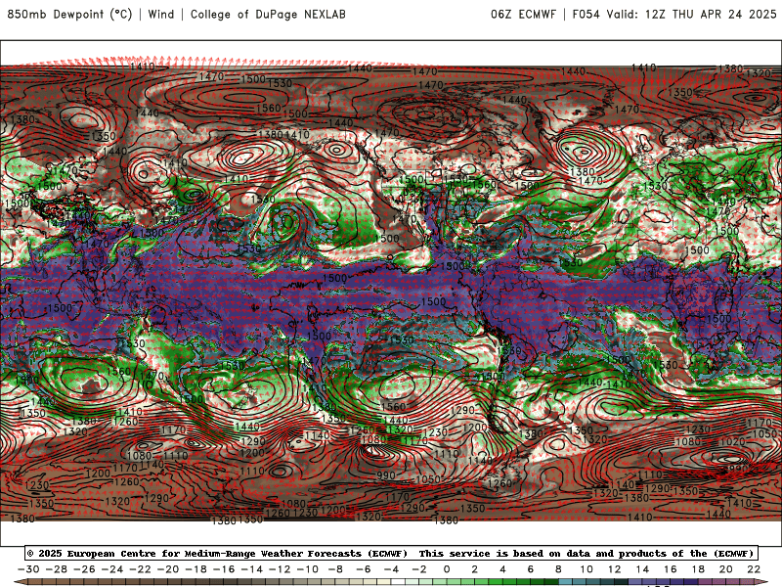Click the '06Z ECMWF' model run label
782x587 pixels.
[523, 15]
